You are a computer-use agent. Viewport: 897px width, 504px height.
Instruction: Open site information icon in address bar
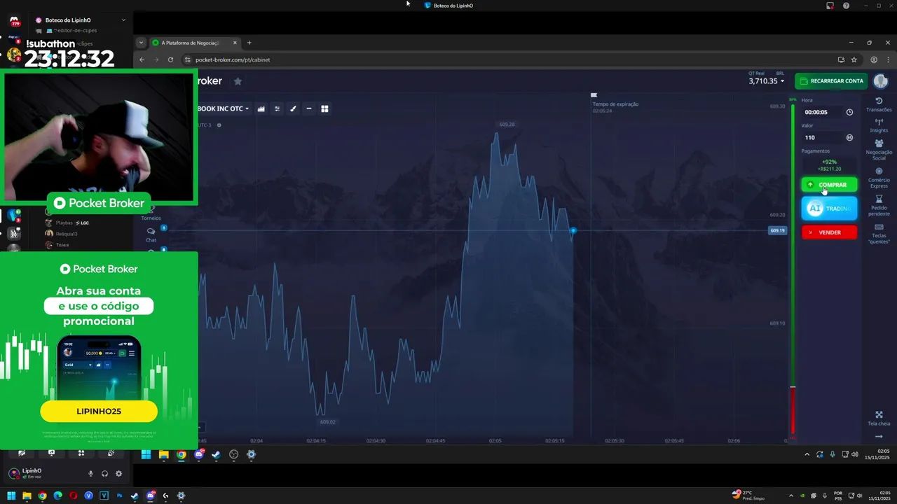point(187,59)
